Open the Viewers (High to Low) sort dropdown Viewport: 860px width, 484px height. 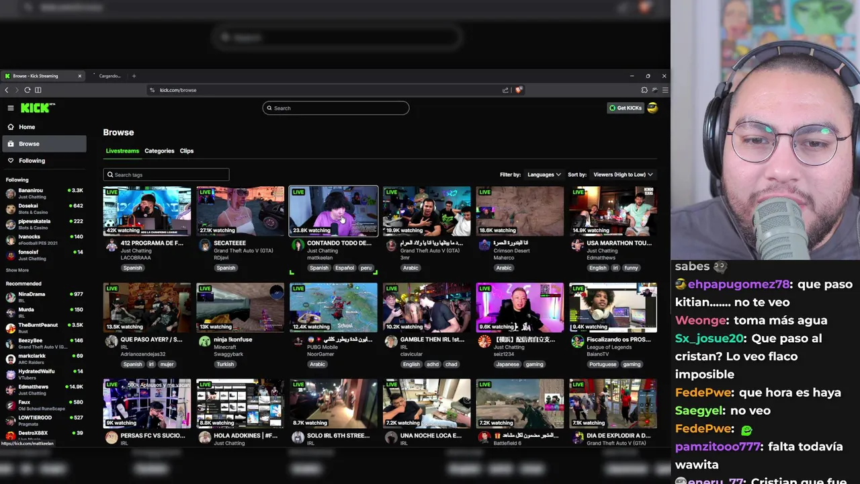click(623, 175)
